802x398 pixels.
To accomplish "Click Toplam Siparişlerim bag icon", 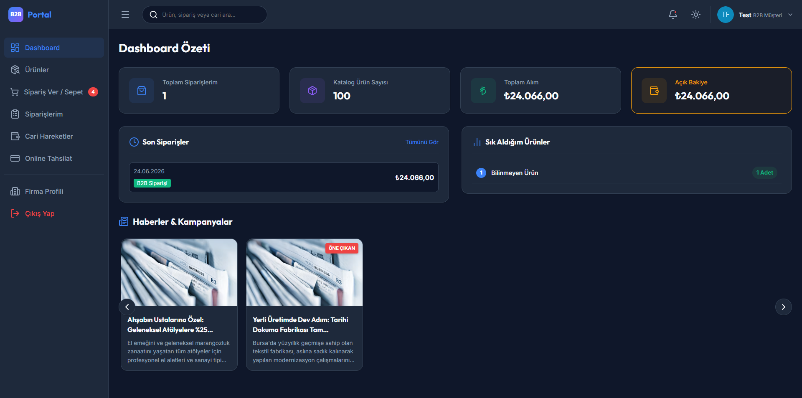I will (x=142, y=91).
